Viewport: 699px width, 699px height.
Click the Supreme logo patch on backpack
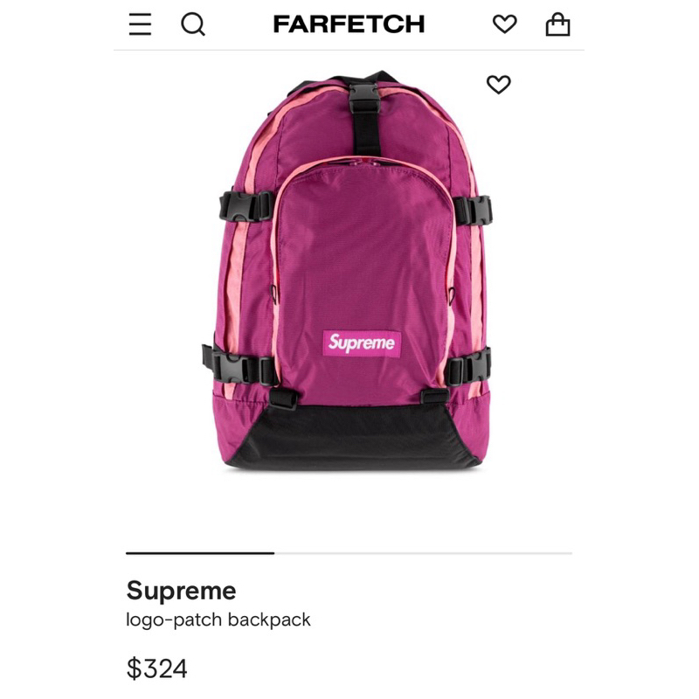(362, 343)
